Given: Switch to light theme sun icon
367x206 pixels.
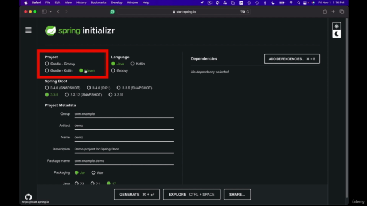Looking at the screenshot, I should (337, 26).
